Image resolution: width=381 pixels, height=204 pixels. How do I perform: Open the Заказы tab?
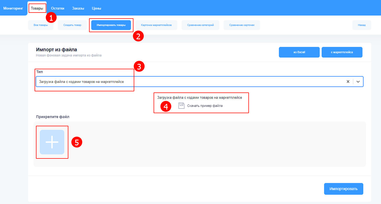pyautogui.click(x=78, y=8)
